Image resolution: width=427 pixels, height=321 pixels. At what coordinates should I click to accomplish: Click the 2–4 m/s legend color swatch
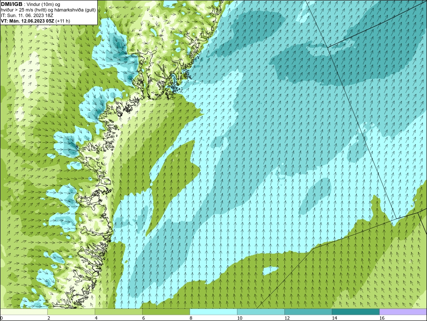tap(71, 312)
